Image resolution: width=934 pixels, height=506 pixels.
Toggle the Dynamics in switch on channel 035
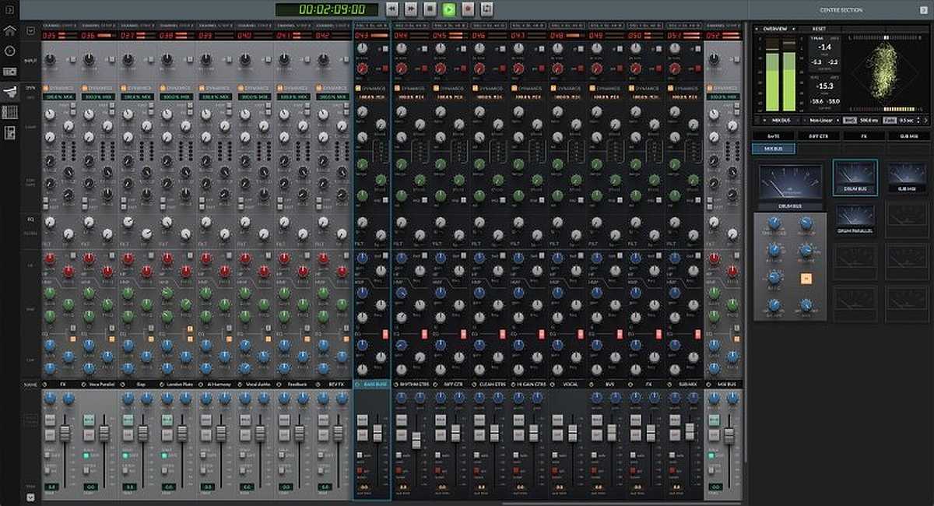[45, 88]
